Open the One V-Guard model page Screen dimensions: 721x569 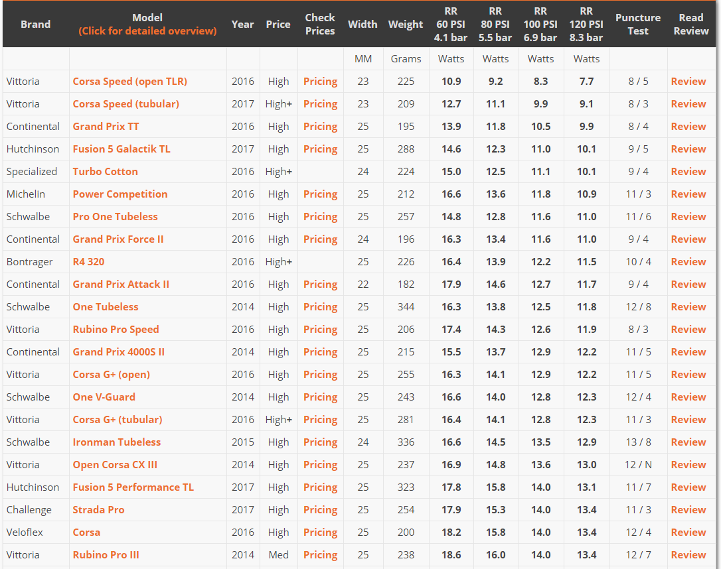click(104, 397)
